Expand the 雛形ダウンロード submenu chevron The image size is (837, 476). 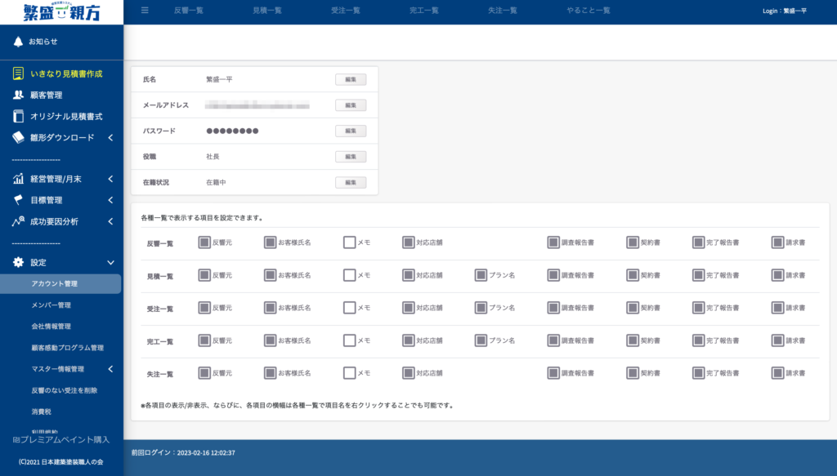110,137
